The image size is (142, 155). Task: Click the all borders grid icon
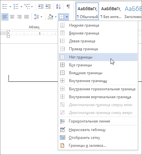pos(62,65)
